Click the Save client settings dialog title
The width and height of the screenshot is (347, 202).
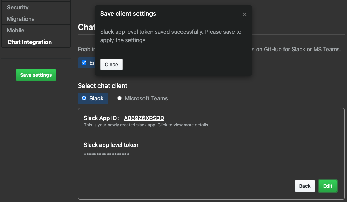128,14
